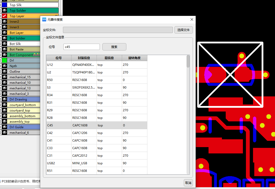The width and height of the screenshot is (275, 189).
Task: Click the blue Top Silk color swatch
Action: tap(4, 5)
